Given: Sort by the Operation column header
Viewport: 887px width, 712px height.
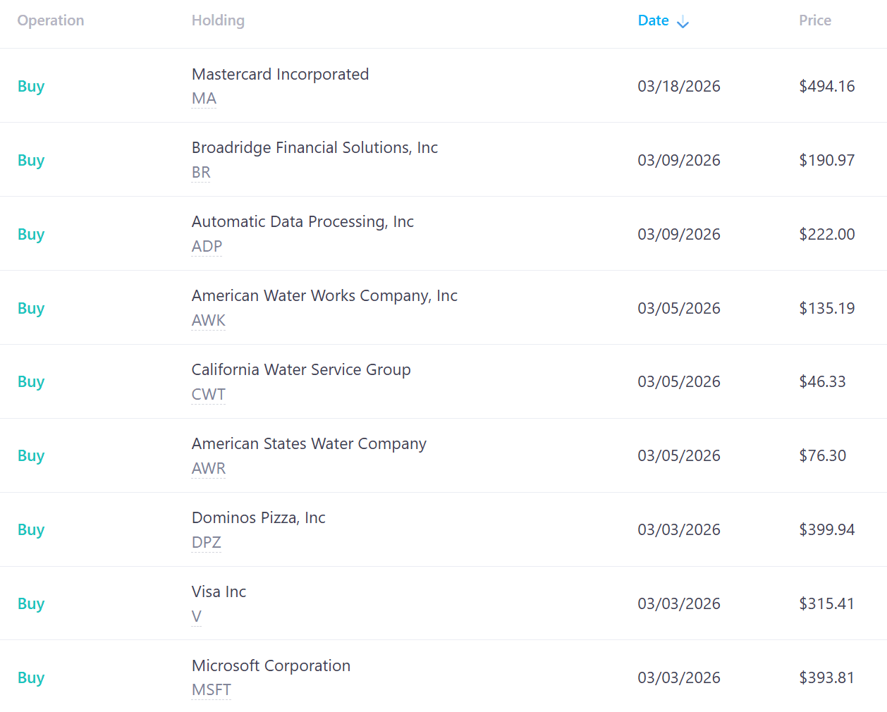Looking at the screenshot, I should pos(51,20).
